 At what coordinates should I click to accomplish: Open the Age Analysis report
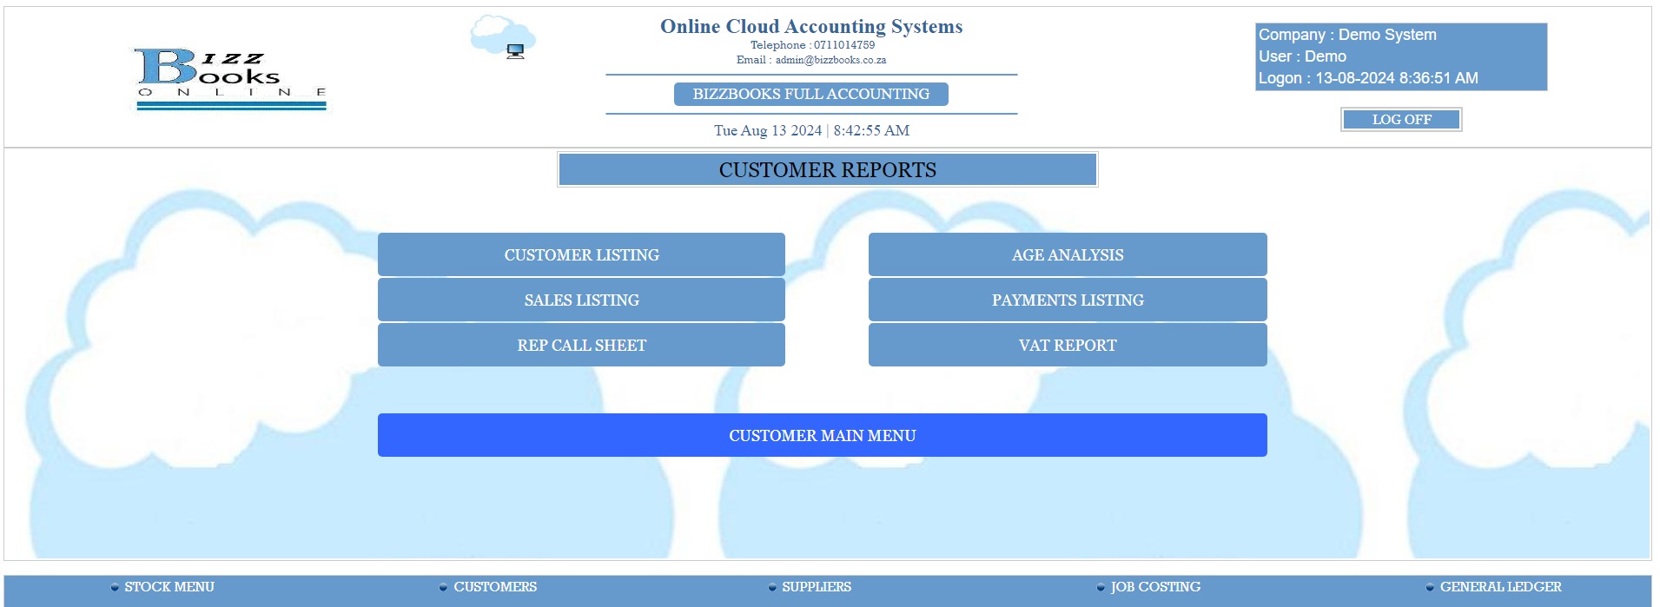(x=1067, y=254)
